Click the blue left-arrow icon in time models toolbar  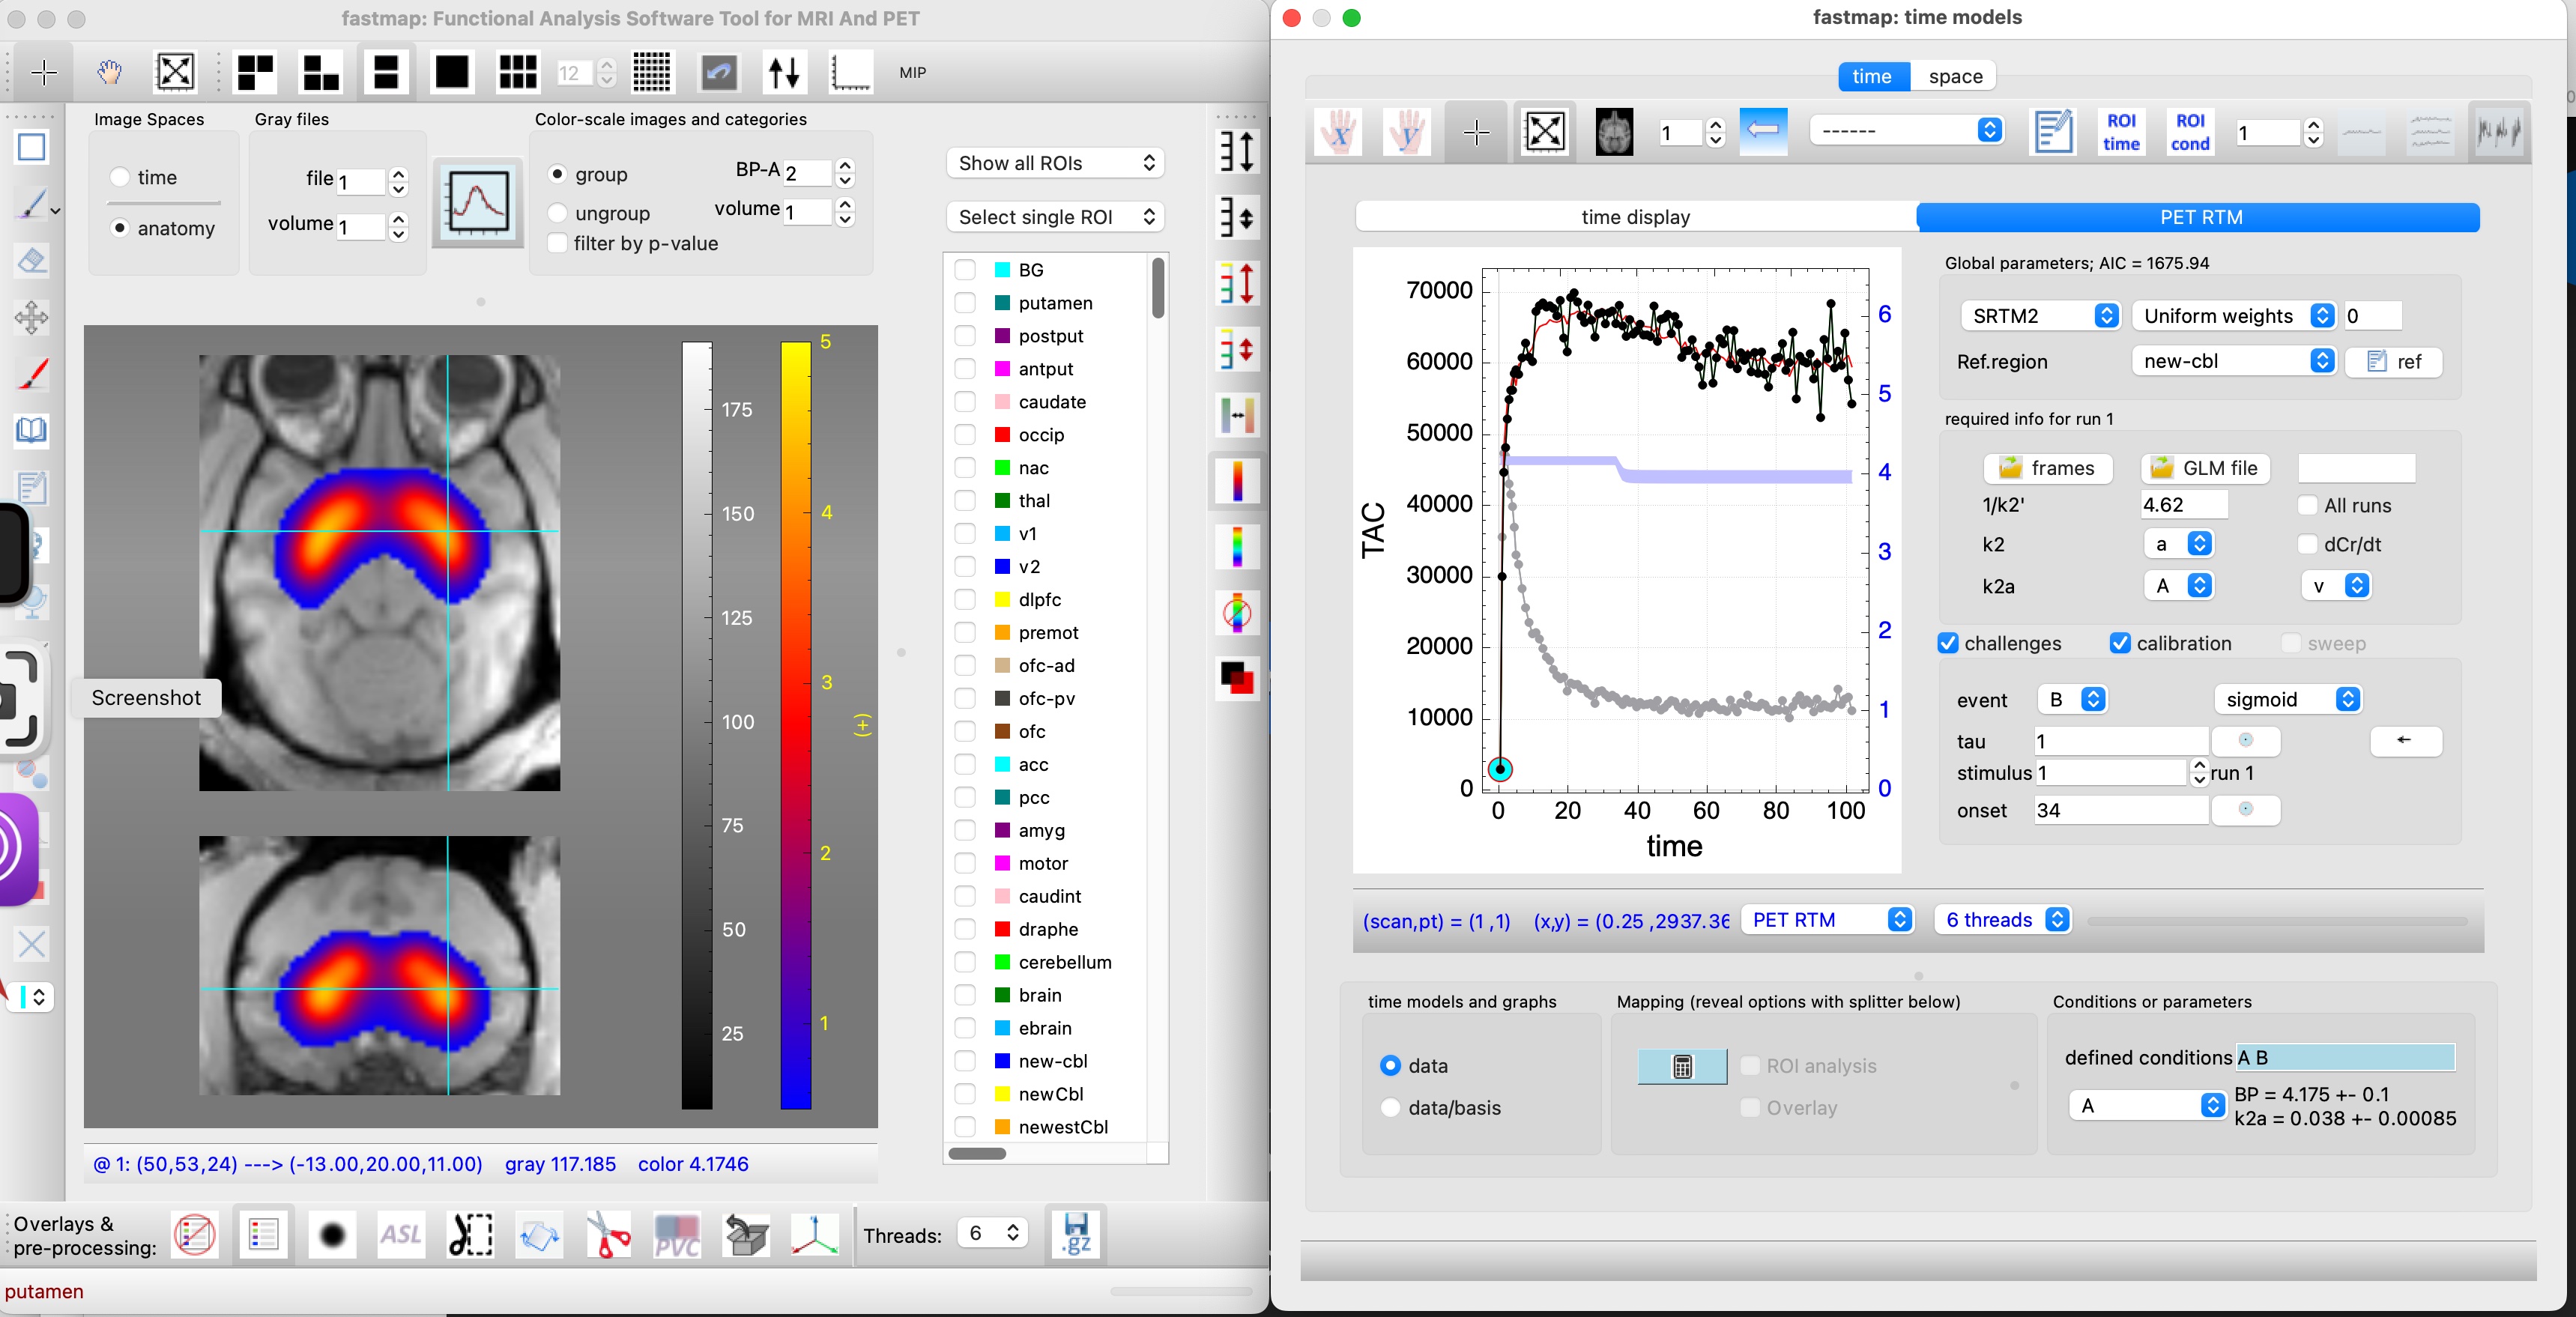tap(1763, 131)
